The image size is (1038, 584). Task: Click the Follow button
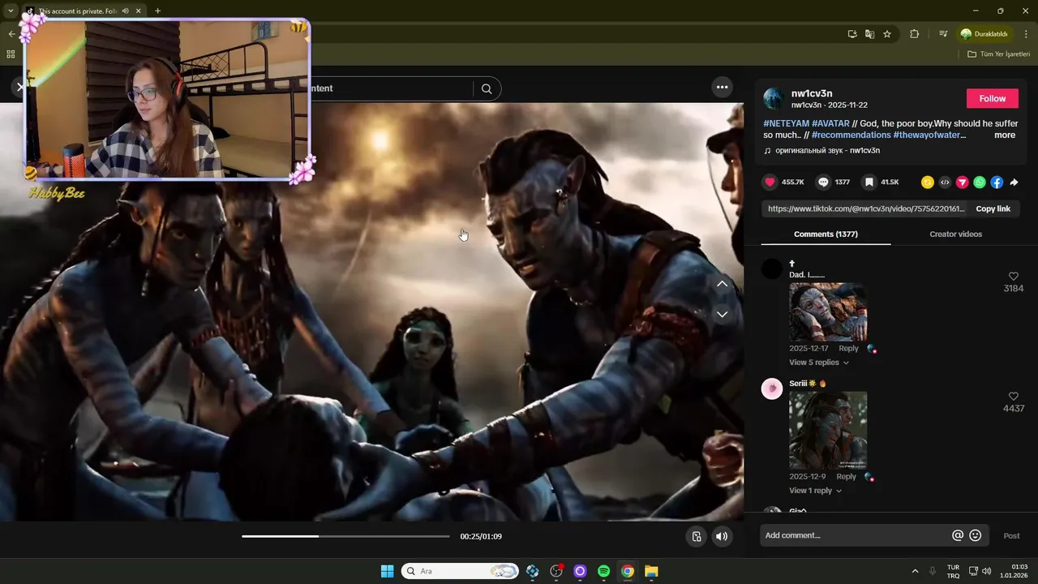coord(992,98)
